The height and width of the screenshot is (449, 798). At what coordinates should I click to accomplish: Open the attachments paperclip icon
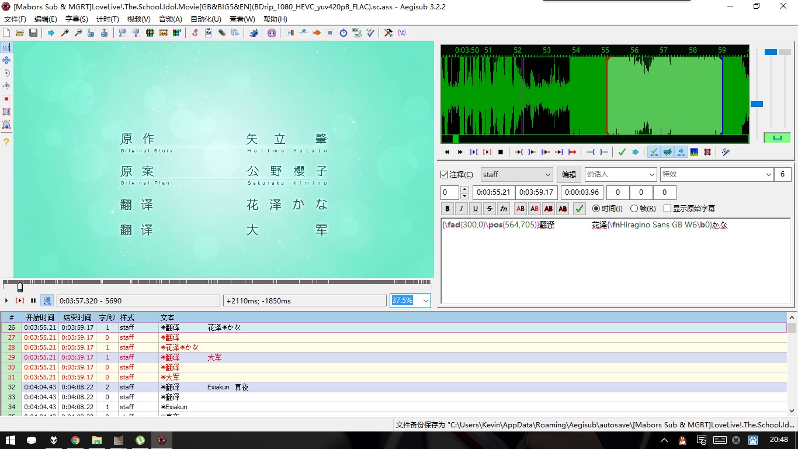(x=222, y=33)
